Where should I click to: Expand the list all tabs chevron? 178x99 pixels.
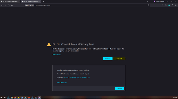[148, 2]
